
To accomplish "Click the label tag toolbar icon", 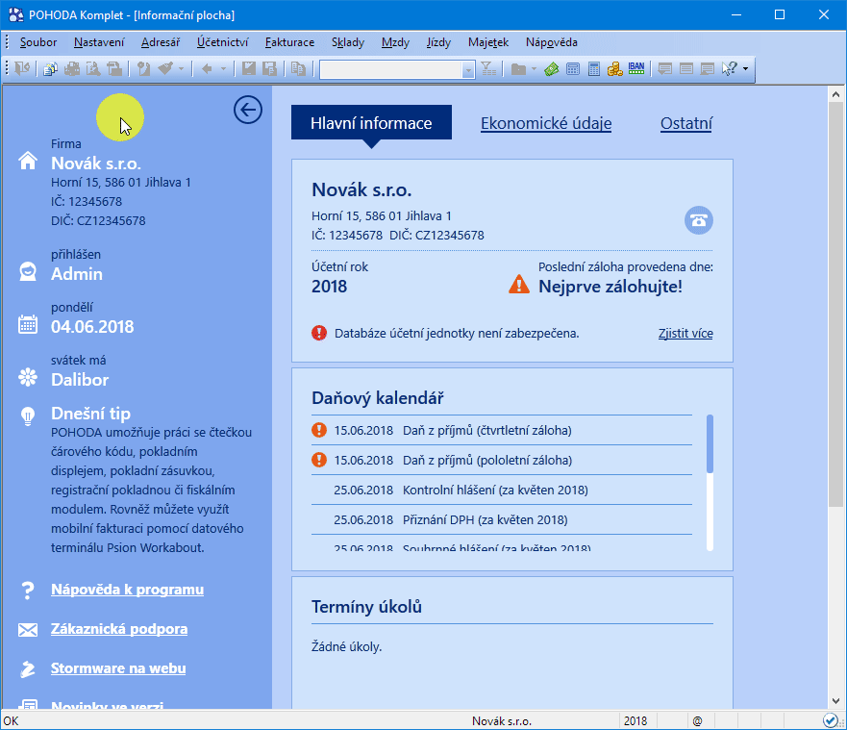I will [x=143, y=68].
